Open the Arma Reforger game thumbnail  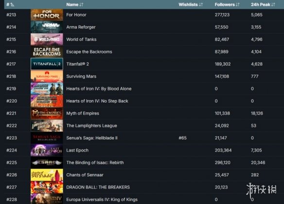[x=47, y=27]
